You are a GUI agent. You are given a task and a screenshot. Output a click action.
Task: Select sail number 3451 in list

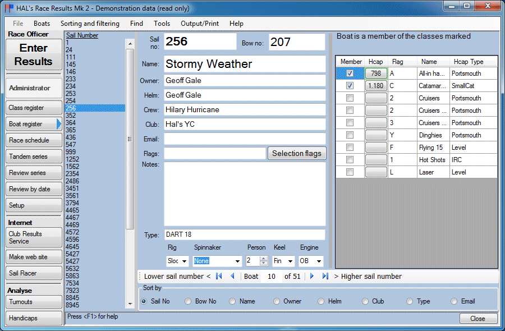[72, 189]
